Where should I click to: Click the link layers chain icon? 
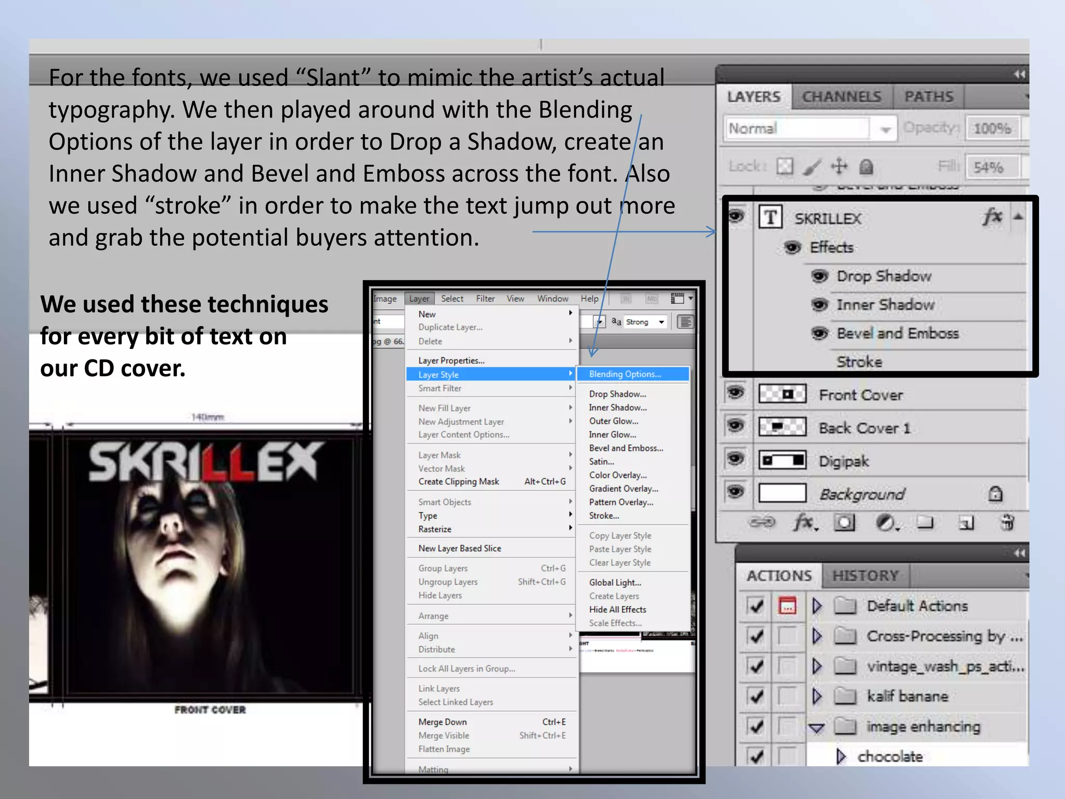pyautogui.click(x=762, y=522)
